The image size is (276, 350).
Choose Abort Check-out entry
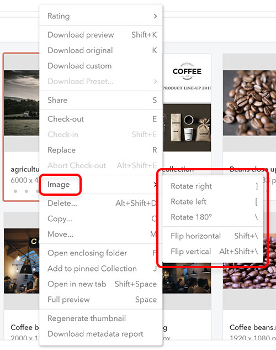point(101,165)
